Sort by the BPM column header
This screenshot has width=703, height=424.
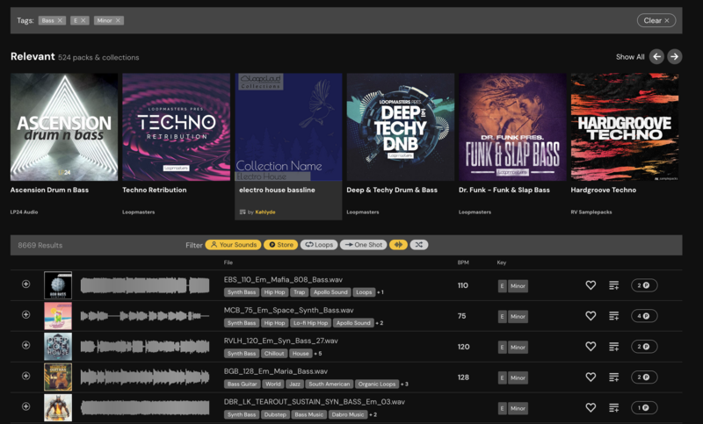[463, 262]
